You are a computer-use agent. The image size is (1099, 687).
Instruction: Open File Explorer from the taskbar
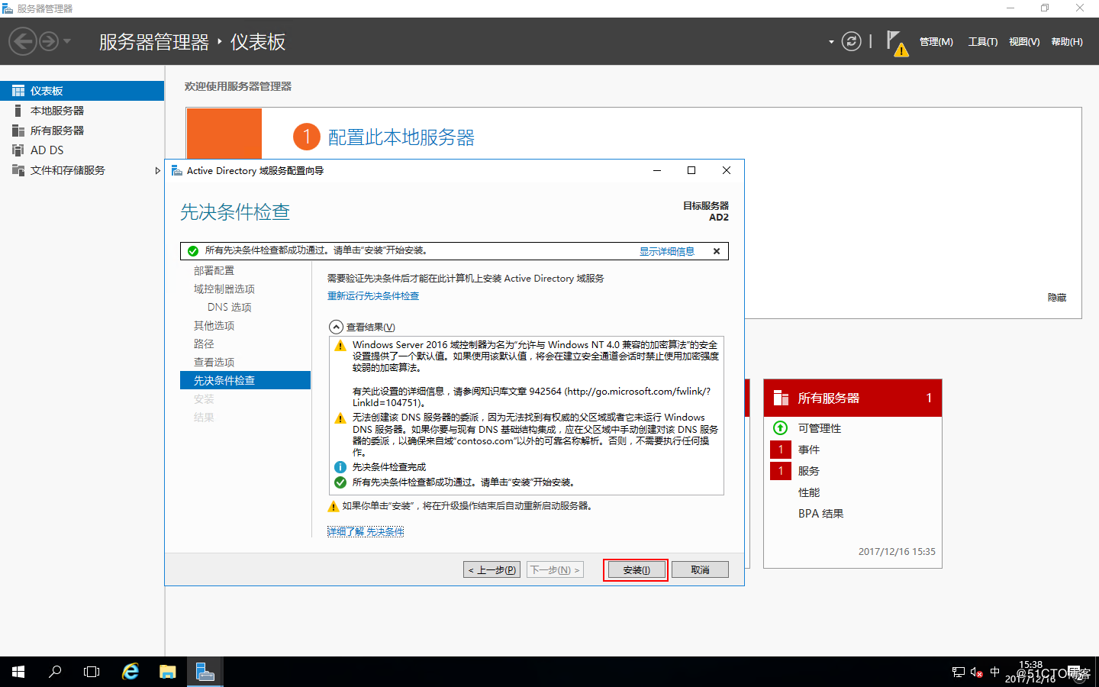(x=168, y=672)
